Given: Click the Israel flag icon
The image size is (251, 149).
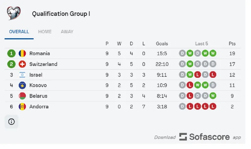Looking at the screenshot, I should pos(22,75).
